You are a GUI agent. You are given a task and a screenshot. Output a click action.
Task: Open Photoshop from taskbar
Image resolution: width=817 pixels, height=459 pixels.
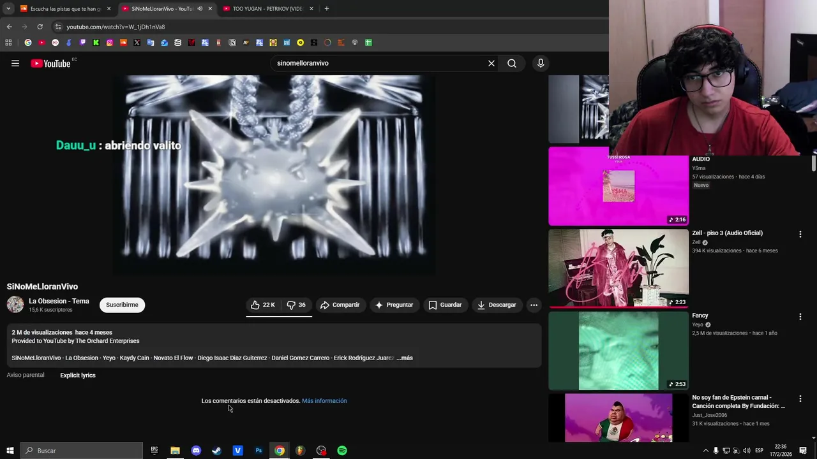click(259, 451)
